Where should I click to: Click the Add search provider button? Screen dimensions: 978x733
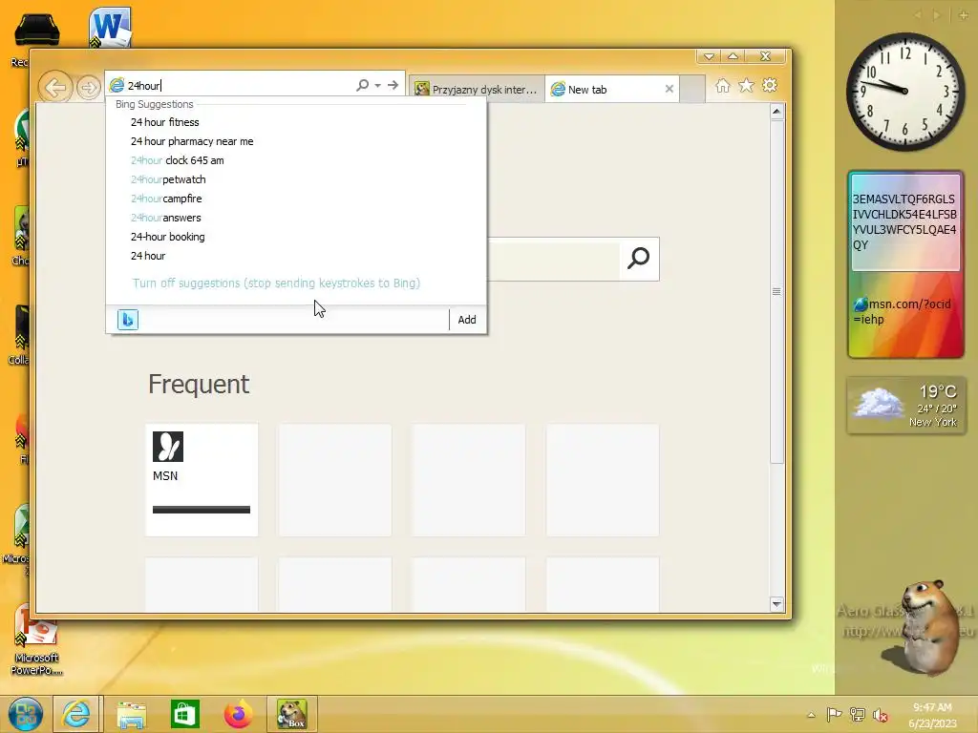click(x=466, y=320)
